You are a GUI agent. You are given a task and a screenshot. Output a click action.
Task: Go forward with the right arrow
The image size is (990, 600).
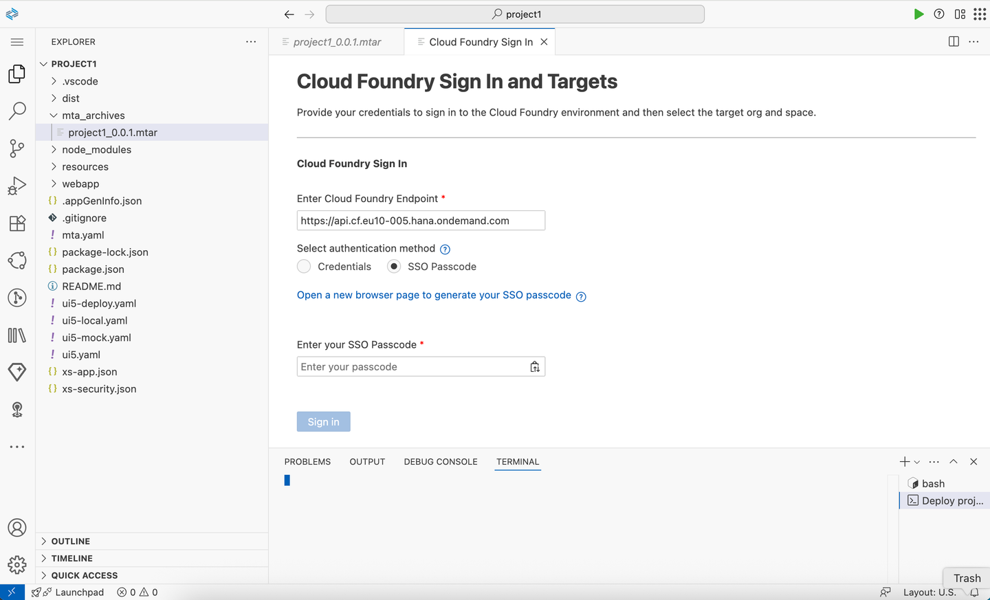pos(309,14)
